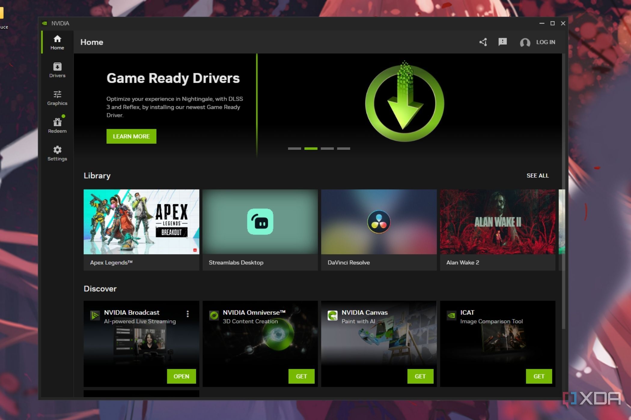This screenshot has width=631, height=420.
Task: Click OPEN on NVIDIA Broadcast
Action: pyautogui.click(x=181, y=376)
